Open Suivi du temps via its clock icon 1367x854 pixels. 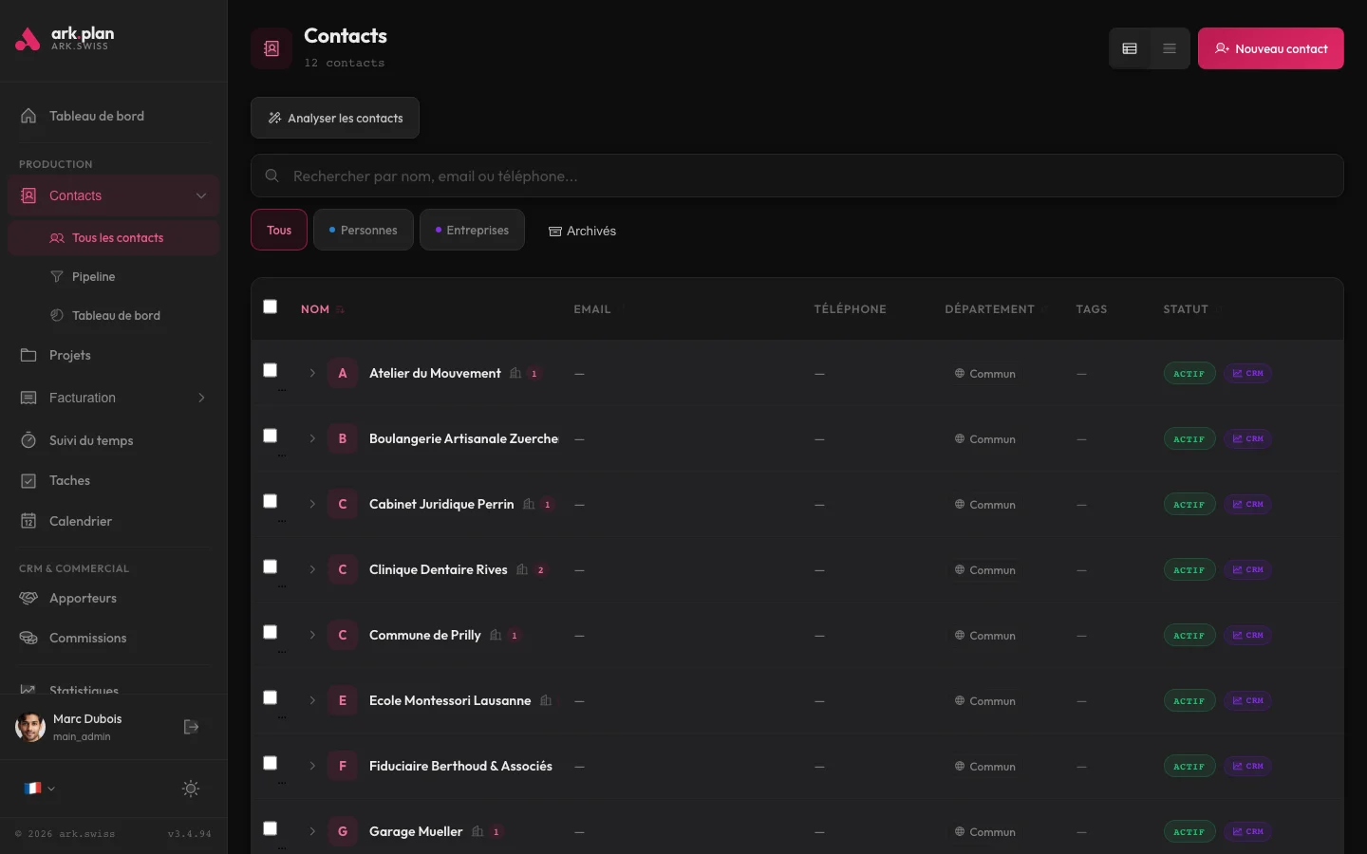pos(28,440)
